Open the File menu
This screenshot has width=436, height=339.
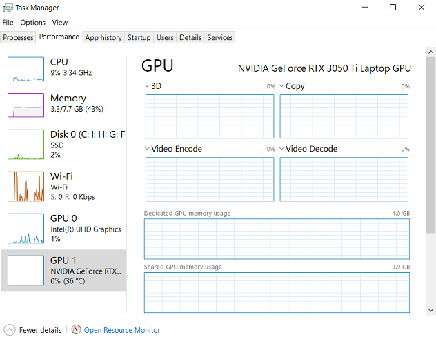[8, 23]
